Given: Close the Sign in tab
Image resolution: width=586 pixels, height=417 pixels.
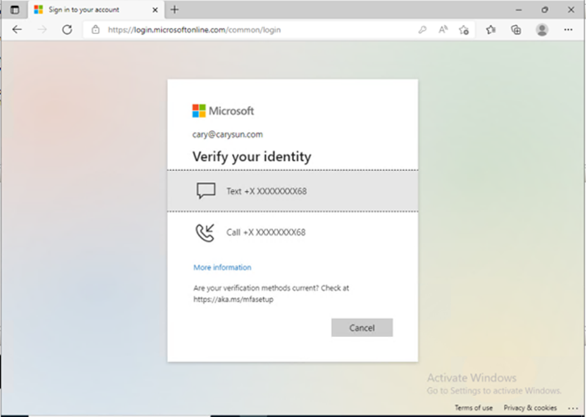Looking at the screenshot, I should pyautogui.click(x=155, y=10).
